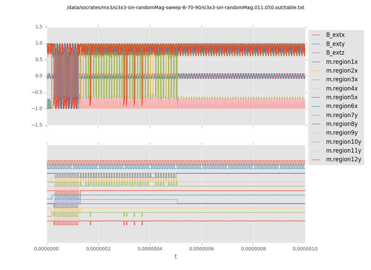
Task: Select the m.region12y legend entry
Action: (343, 159)
